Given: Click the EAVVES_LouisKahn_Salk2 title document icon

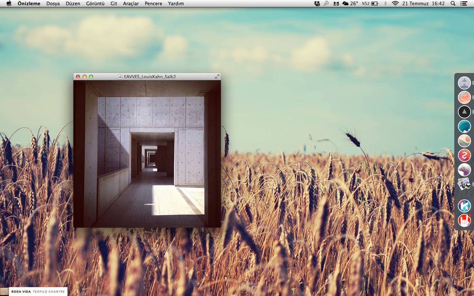Looking at the screenshot, I should point(120,77).
